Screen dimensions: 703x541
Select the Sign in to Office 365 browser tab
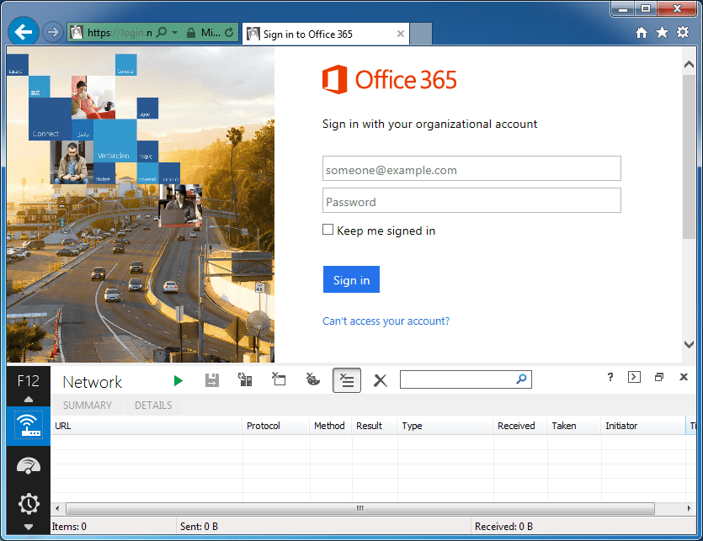point(320,34)
